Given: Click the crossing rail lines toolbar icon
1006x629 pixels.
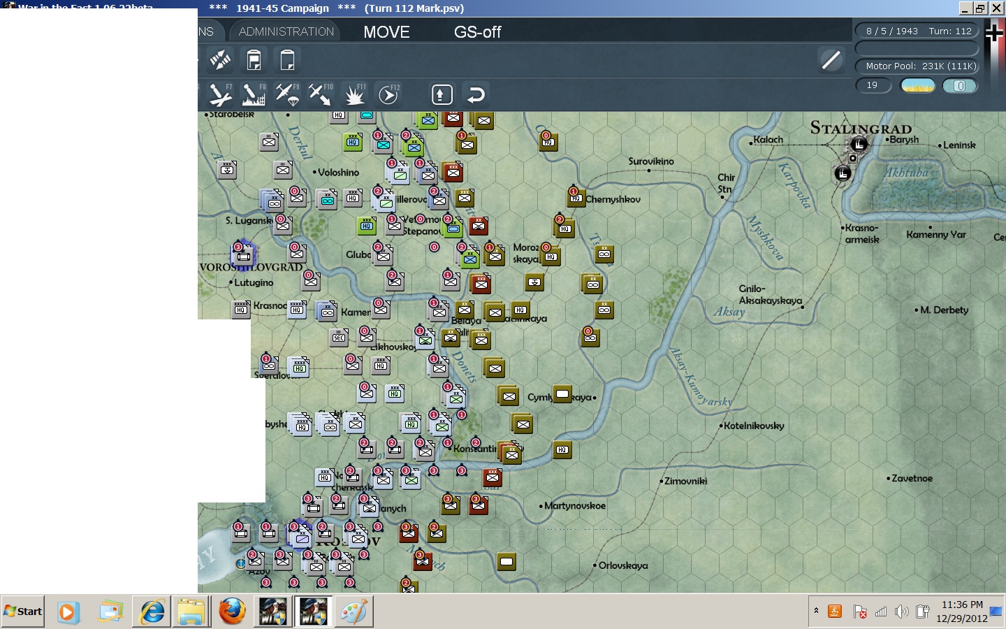Looking at the screenshot, I should point(220,60).
